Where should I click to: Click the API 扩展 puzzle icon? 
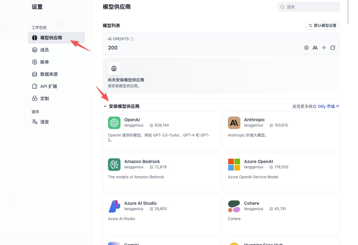click(34, 86)
